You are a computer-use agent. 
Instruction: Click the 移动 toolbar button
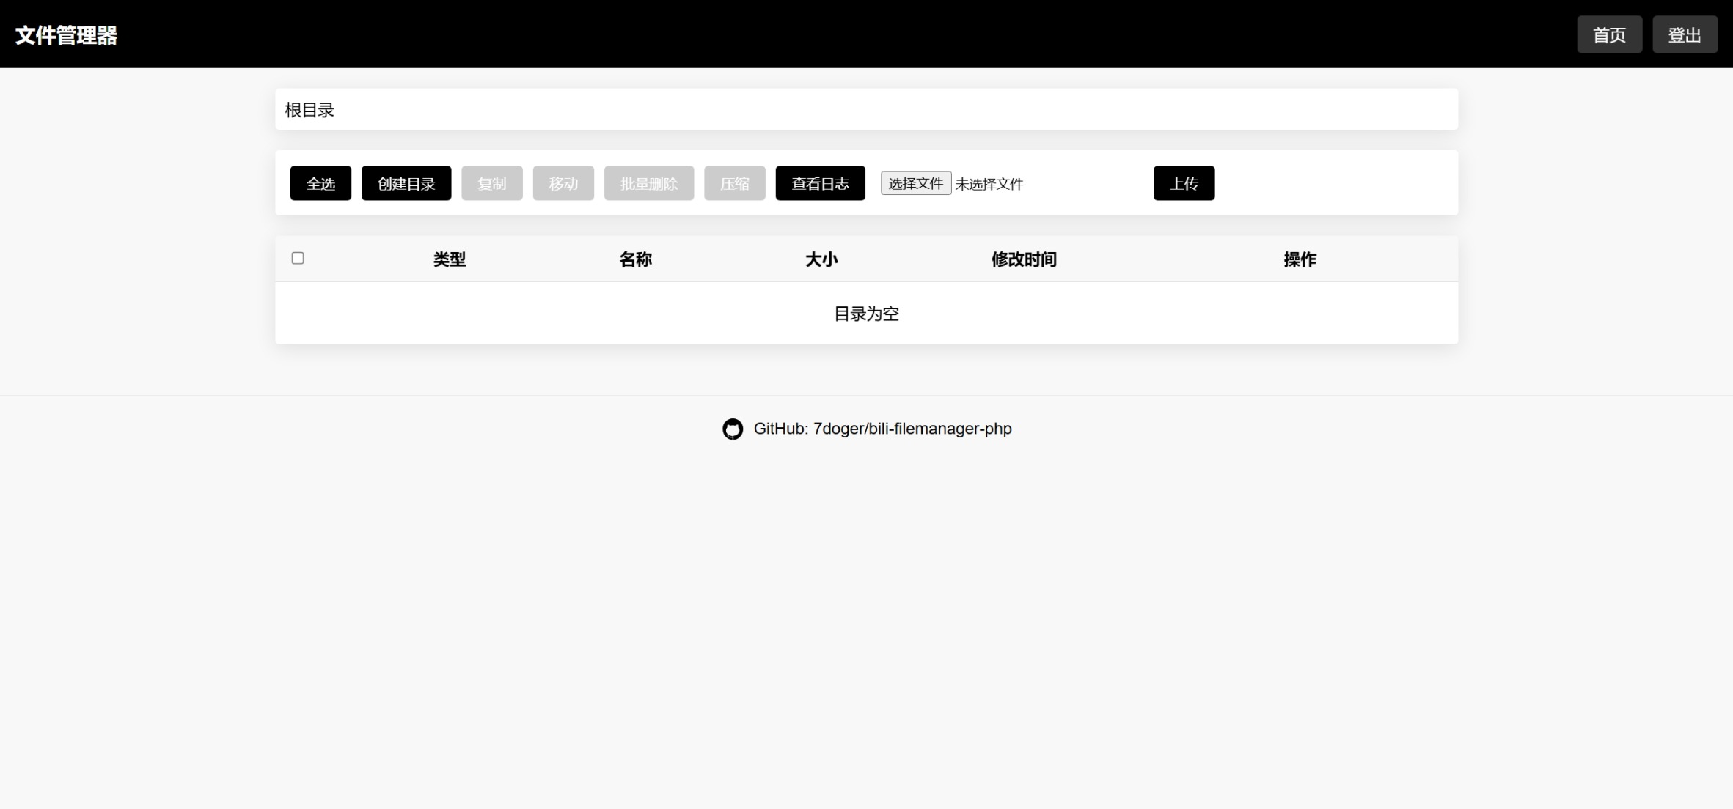563,183
